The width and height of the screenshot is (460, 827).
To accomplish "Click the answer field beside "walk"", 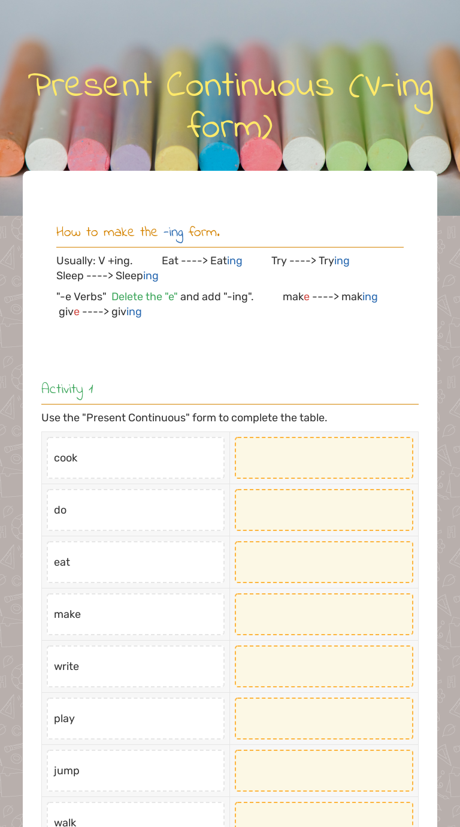I will coord(323,816).
